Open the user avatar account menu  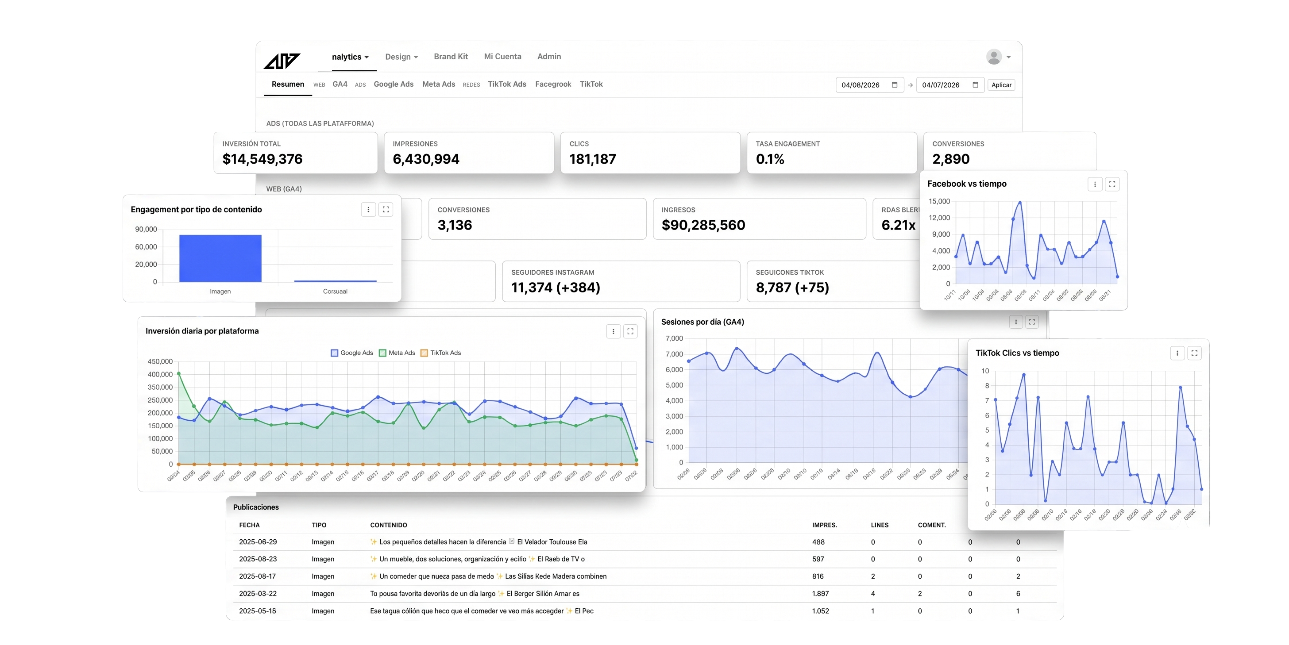click(x=994, y=57)
